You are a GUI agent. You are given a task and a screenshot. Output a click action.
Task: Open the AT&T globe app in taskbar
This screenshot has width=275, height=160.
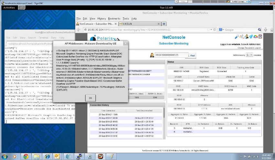coord(68,156)
